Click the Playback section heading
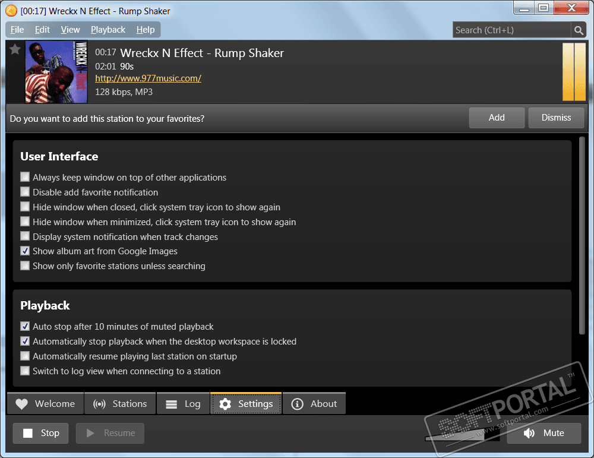The height and width of the screenshot is (458, 594). pyautogui.click(x=45, y=306)
